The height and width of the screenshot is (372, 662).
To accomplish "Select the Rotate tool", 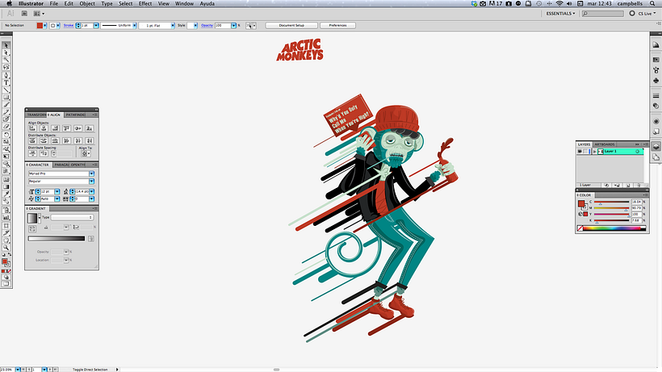I will point(6,135).
